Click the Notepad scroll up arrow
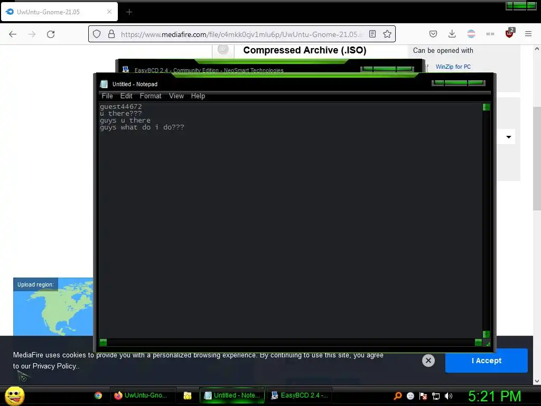Image resolution: width=541 pixels, height=406 pixels. [x=486, y=107]
